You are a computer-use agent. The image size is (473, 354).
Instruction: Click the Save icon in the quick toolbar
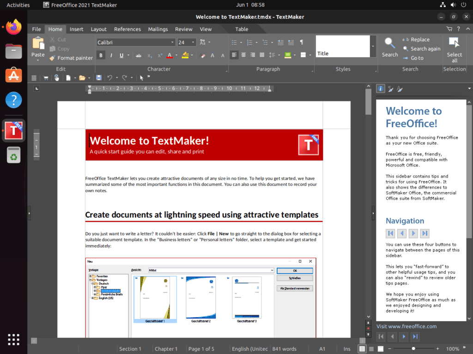(x=98, y=77)
